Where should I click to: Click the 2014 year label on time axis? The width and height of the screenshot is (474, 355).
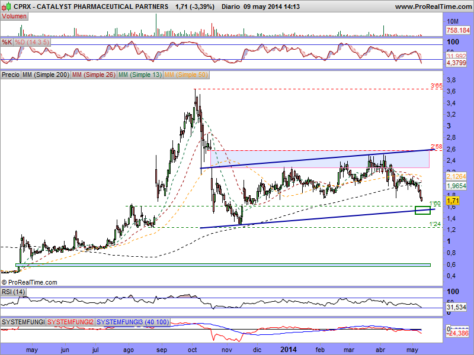[289, 350]
